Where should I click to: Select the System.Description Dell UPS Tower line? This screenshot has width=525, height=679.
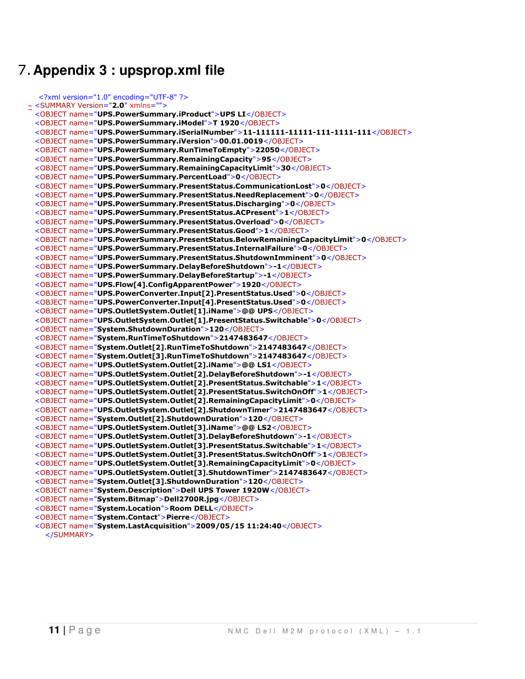coord(173,490)
